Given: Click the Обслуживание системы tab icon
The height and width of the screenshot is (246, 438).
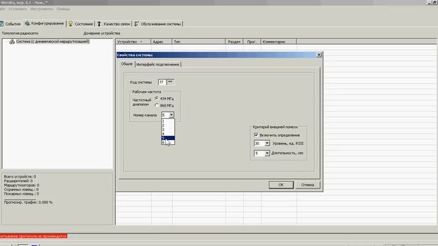Looking at the screenshot, I should pyautogui.click(x=136, y=24).
